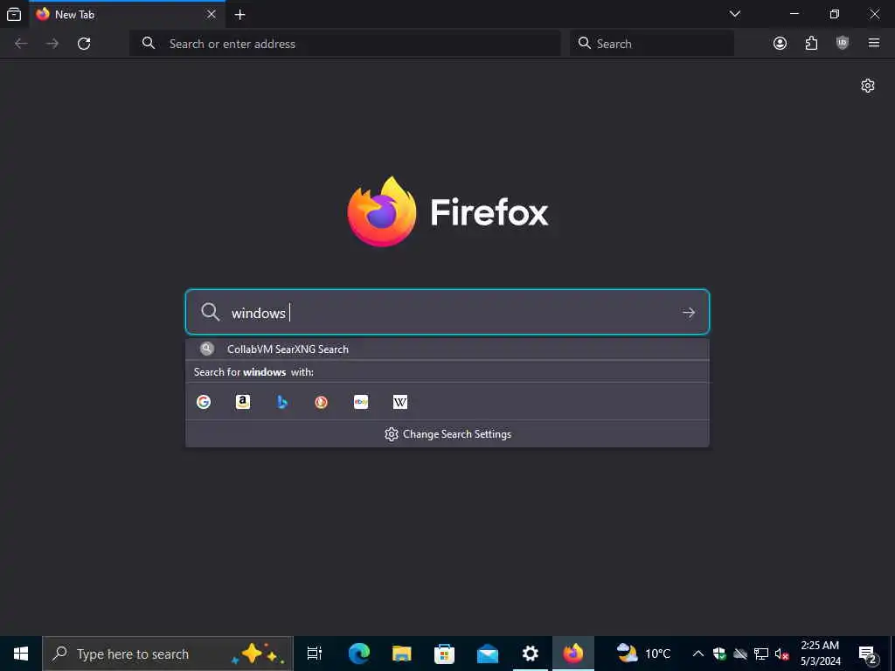The image size is (895, 671).
Task: Reload the current page
Action: (84, 44)
